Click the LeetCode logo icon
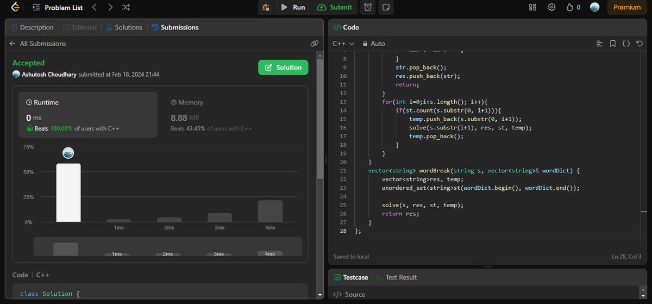Viewport: 652px width, 304px height. click(15, 8)
